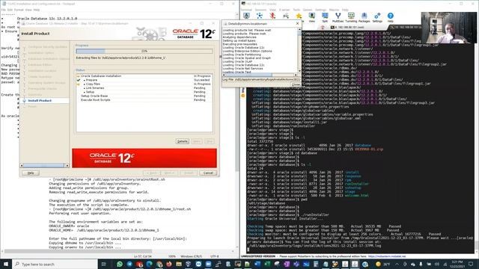Open WhatsApp from the taskbar

(120, 264)
